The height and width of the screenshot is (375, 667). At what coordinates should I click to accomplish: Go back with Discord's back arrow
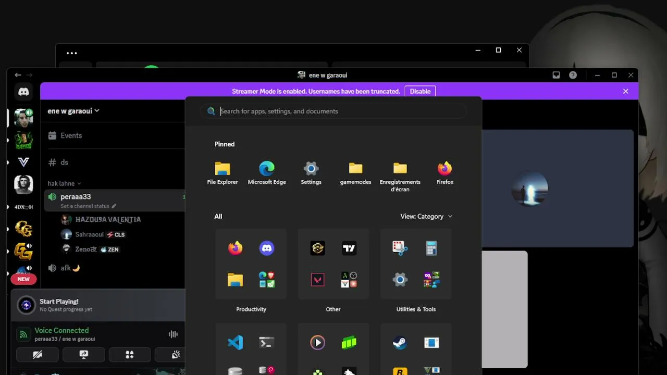pyautogui.click(x=18, y=75)
